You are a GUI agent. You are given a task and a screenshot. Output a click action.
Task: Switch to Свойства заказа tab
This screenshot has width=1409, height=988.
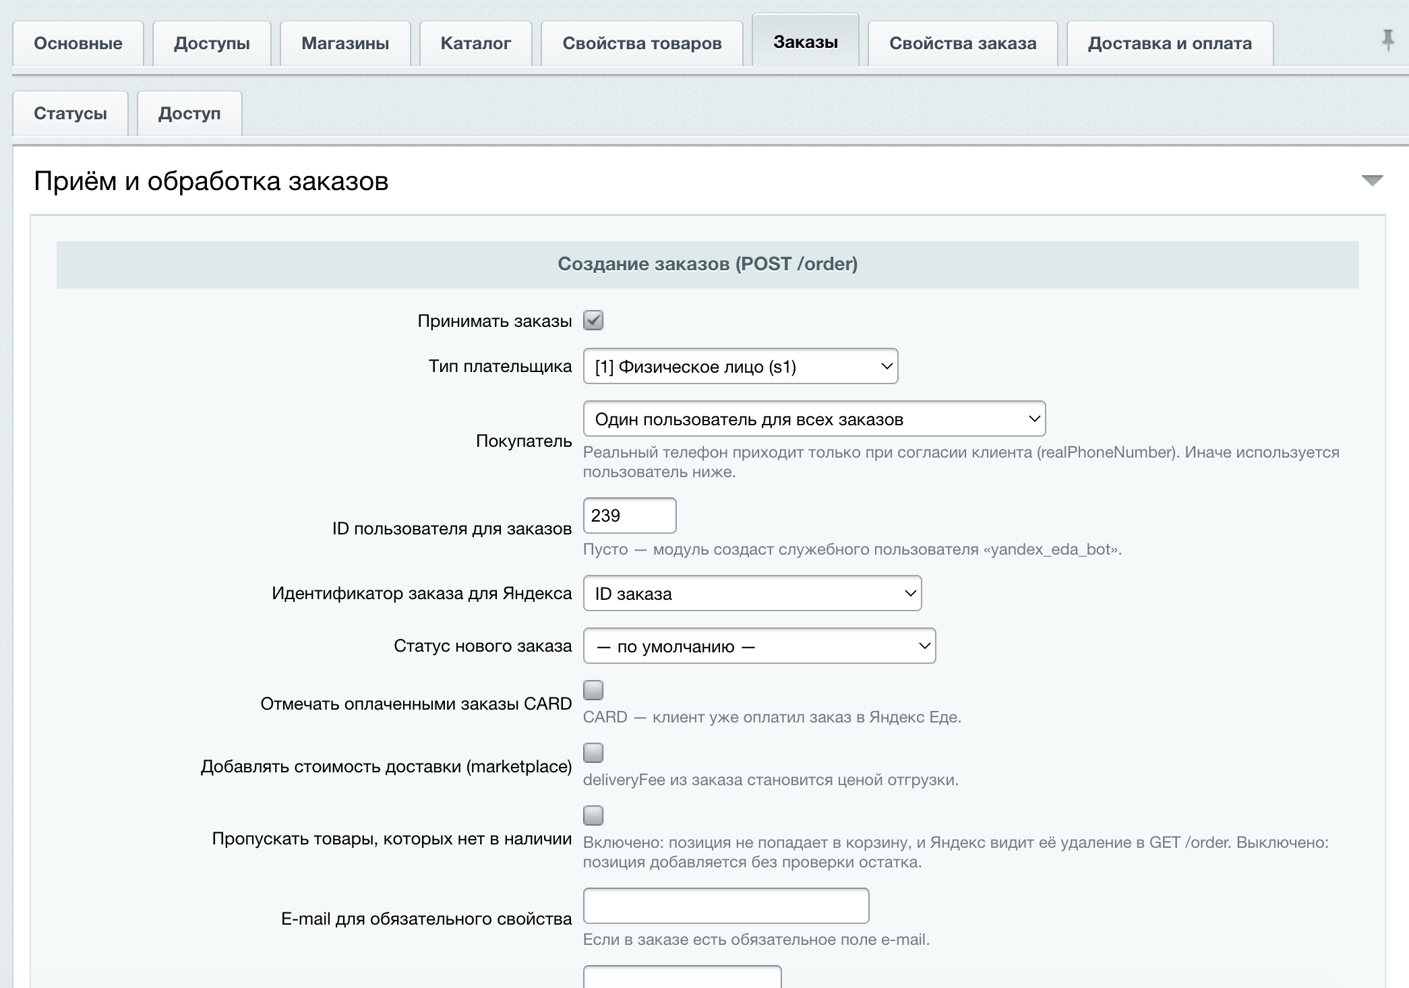(x=963, y=43)
